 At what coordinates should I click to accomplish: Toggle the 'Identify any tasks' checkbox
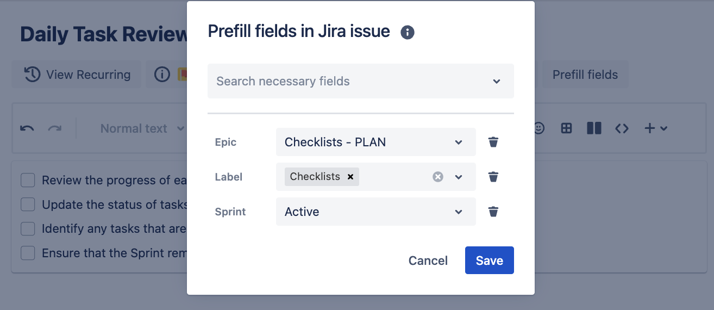click(28, 229)
